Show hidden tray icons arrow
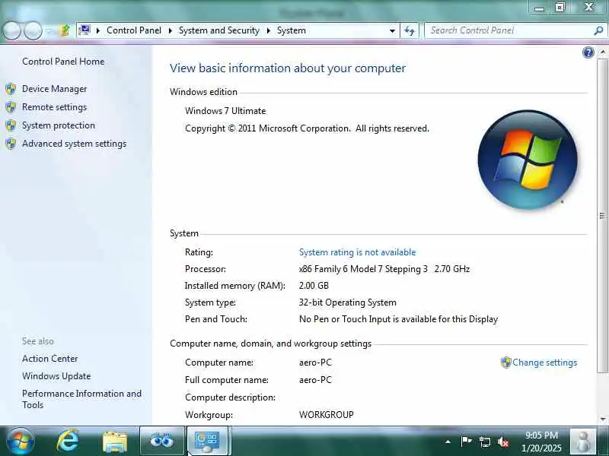Image resolution: width=609 pixels, height=456 pixels. 448,442
